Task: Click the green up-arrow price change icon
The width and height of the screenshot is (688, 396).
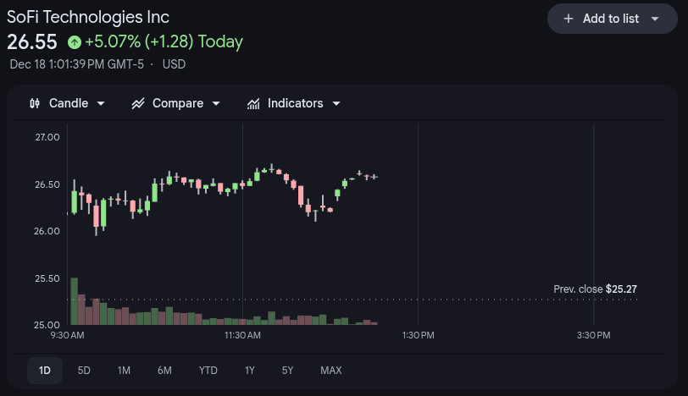Action: (75, 41)
